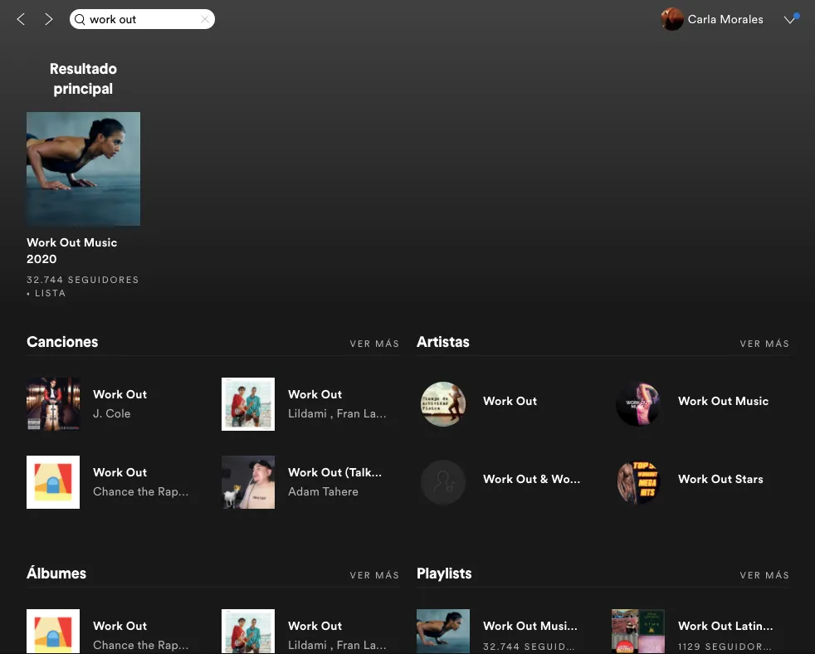The height and width of the screenshot is (654, 815).
Task: Open Carla Morales profile name
Action: pos(725,19)
